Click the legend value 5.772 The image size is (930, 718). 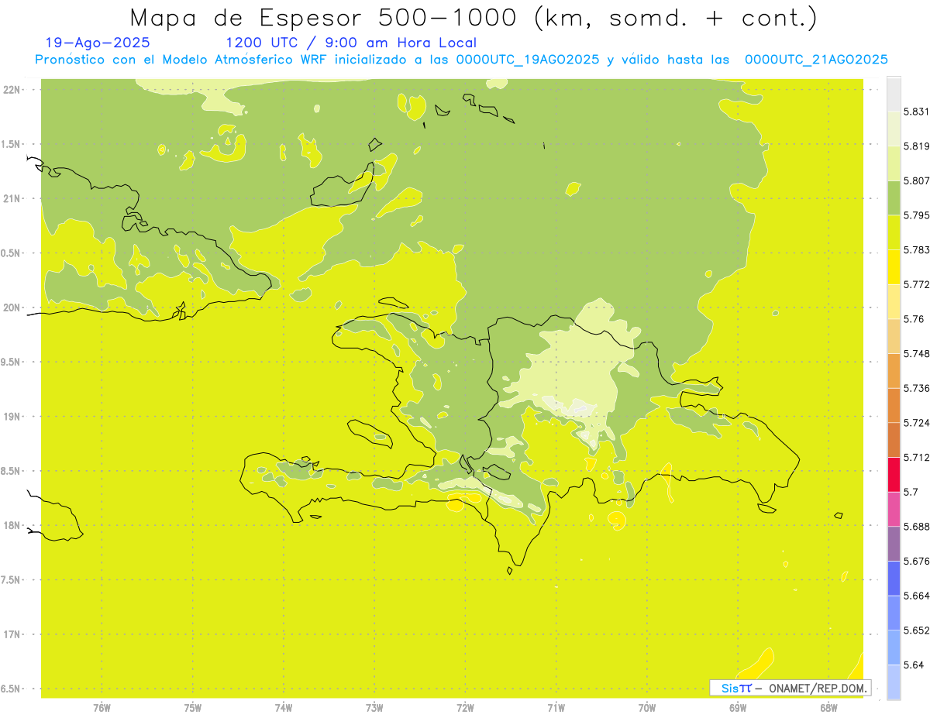click(915, 284)
